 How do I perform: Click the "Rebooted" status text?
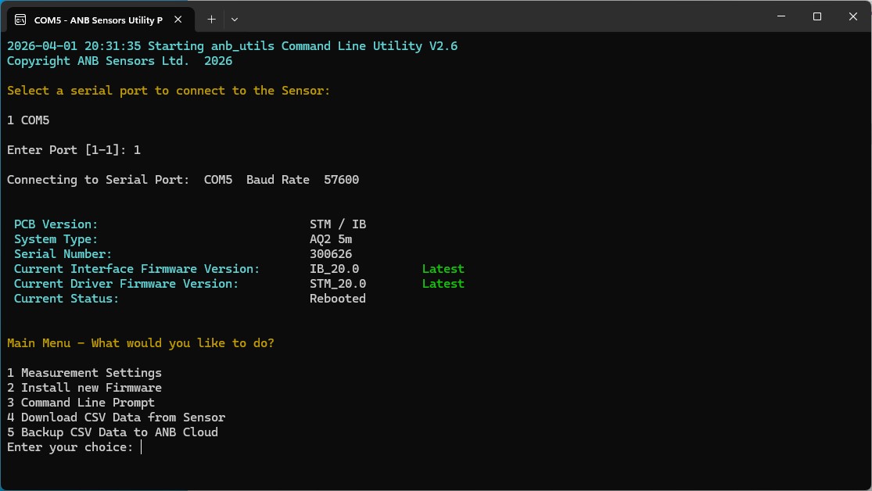[337, 298]
